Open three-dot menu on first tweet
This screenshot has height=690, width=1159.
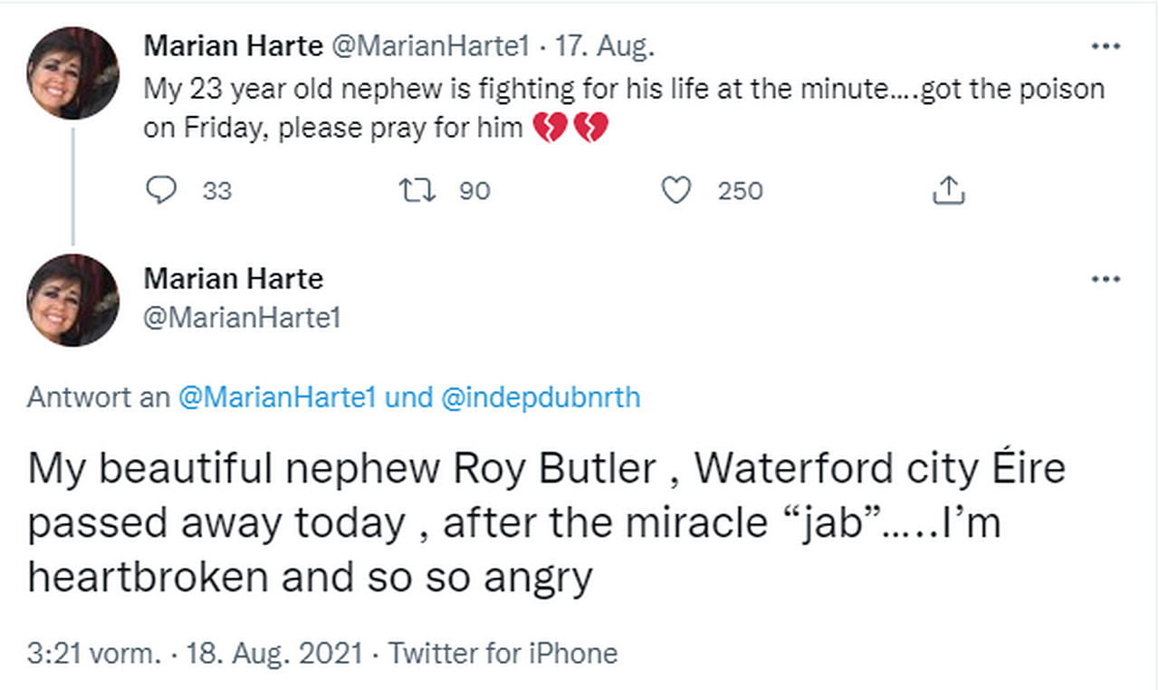coord(1106,47)
